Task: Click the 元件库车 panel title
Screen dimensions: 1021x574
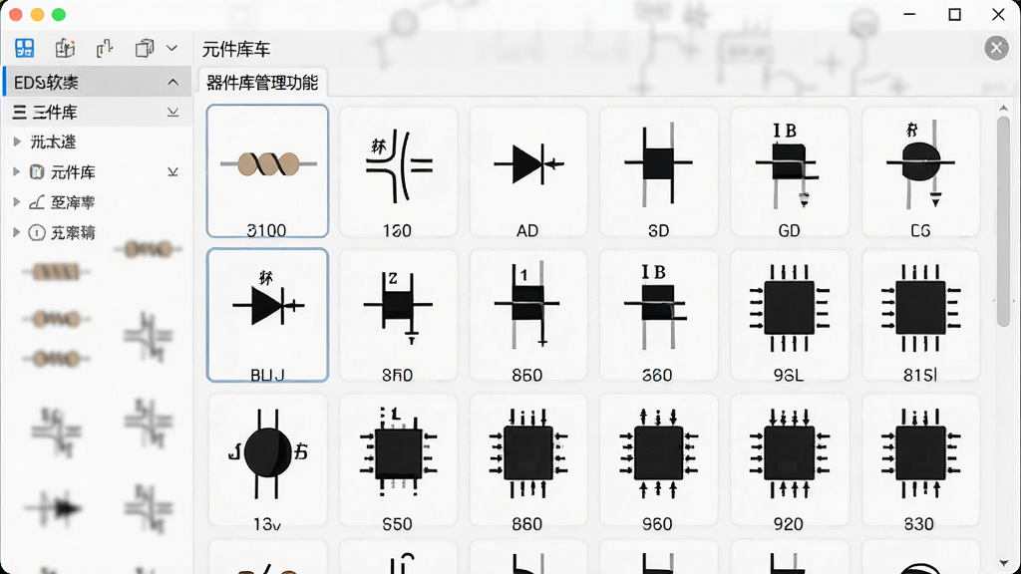Action: (x=235, y=50)
